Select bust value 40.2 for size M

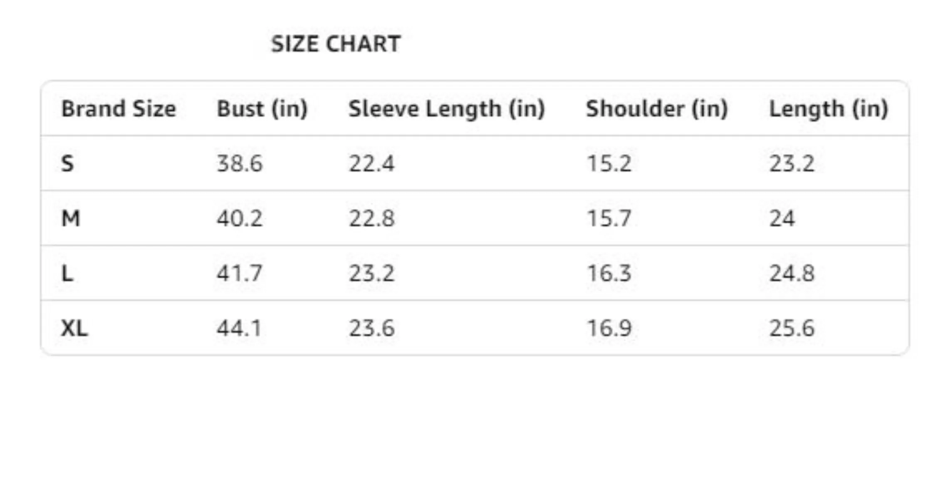pos(240,218)
